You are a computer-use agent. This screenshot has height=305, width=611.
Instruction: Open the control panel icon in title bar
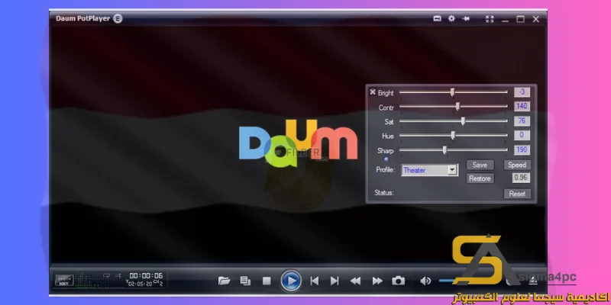click(x=437, y=18)
